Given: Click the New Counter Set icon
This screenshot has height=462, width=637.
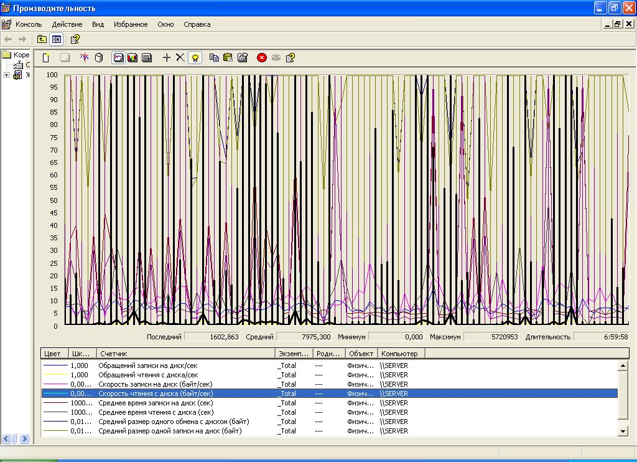Looking at the screenshot, I should (46, 58).
